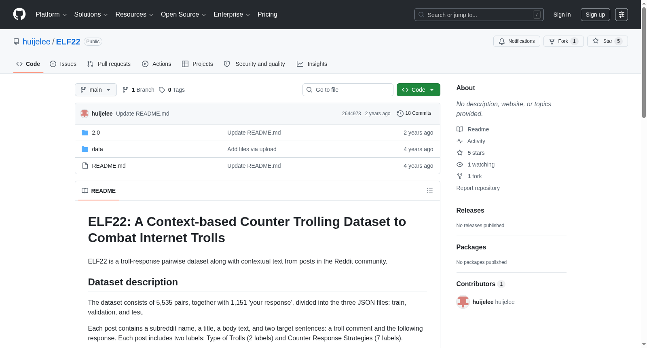The image size is (647, 348).
Task: Click the eye icon beside 1 watching
Action: [460, 165]
